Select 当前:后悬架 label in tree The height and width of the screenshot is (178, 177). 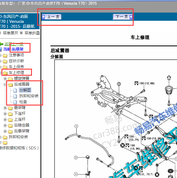(13, 49)
